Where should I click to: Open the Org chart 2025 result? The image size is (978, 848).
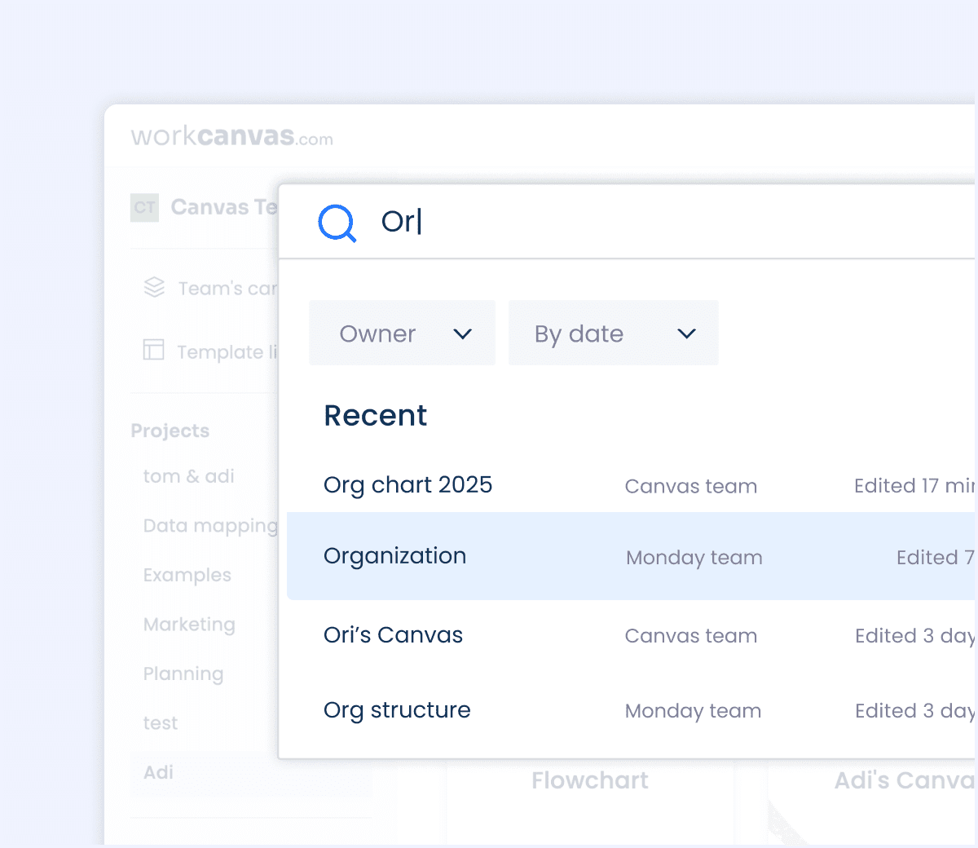pyautogui.click(x=407, y=485)
